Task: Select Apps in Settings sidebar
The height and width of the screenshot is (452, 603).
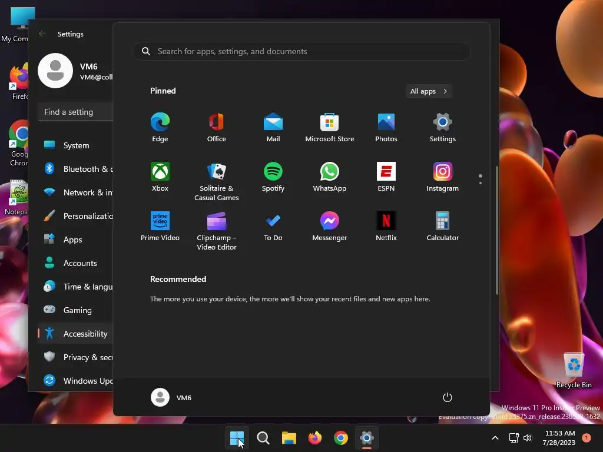Action: pyautogui.click(x=75, y=240)
